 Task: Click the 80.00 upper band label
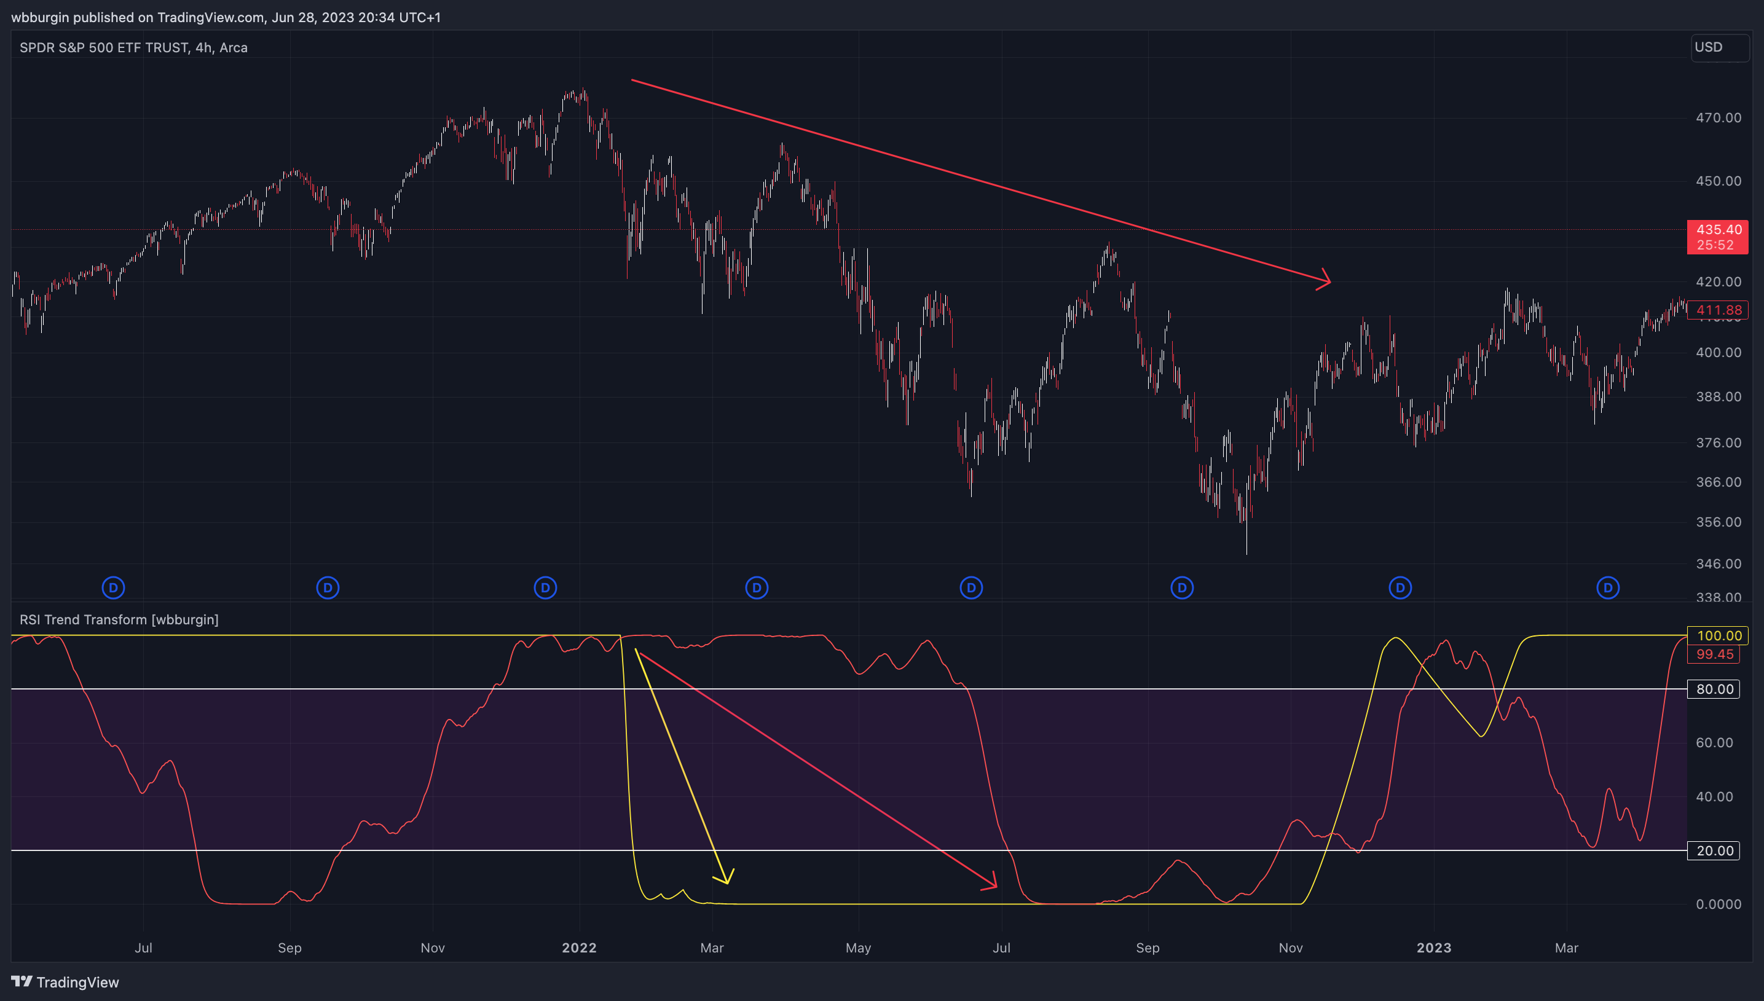coord(1714,689)
